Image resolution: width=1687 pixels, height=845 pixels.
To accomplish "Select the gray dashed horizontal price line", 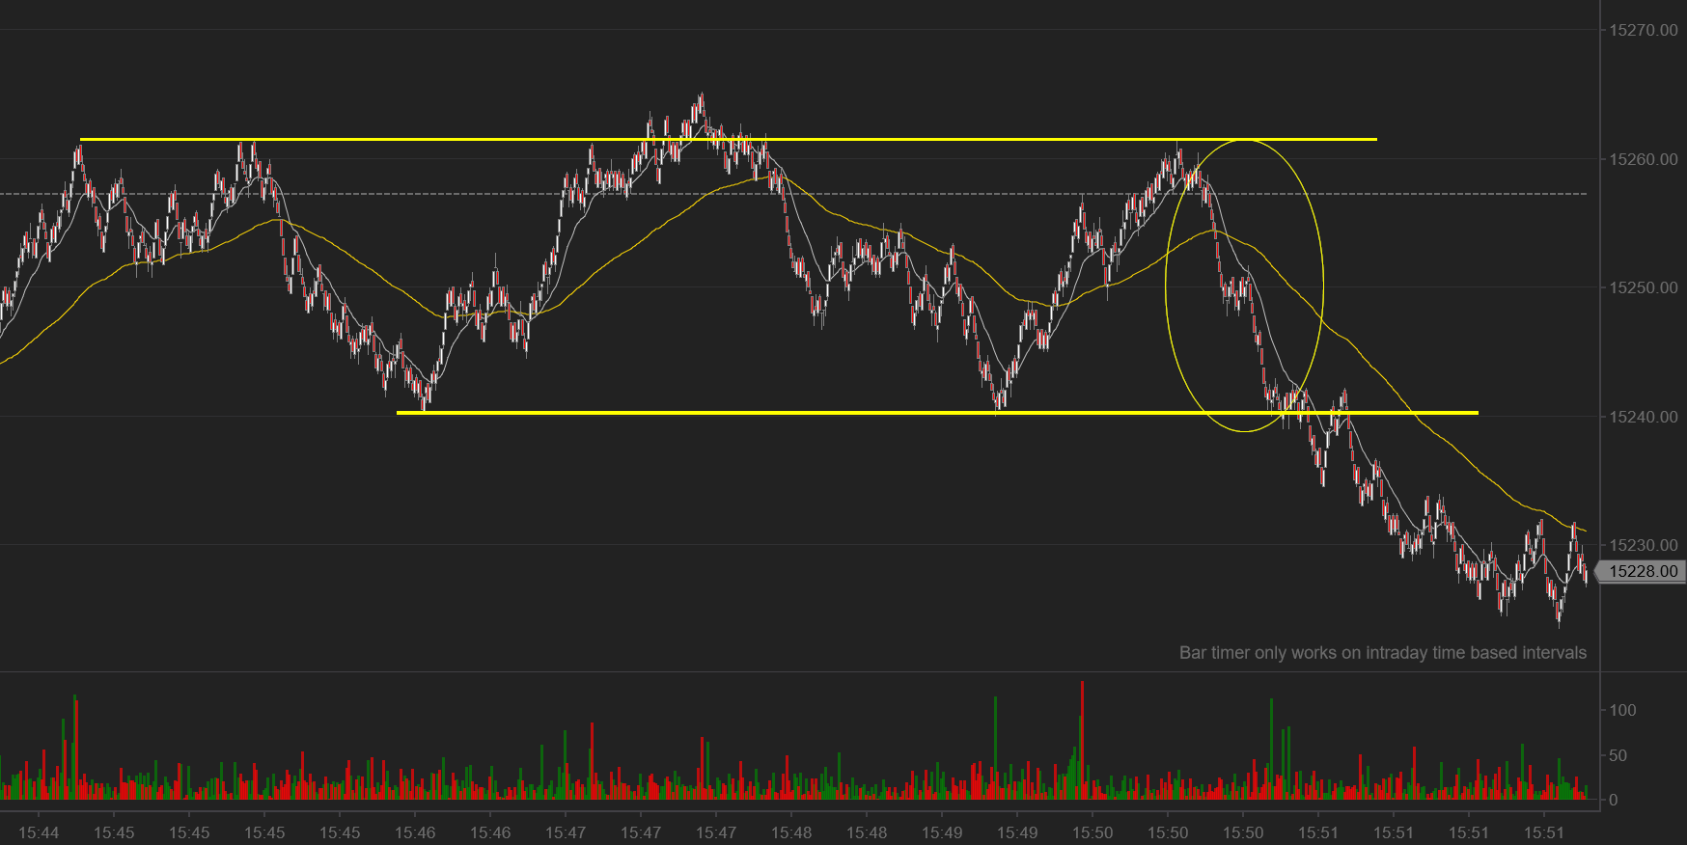I will point(793,194).
